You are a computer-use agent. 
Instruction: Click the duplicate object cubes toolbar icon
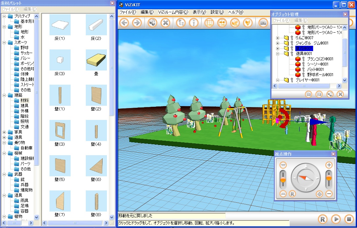click(x=152, y=23)
